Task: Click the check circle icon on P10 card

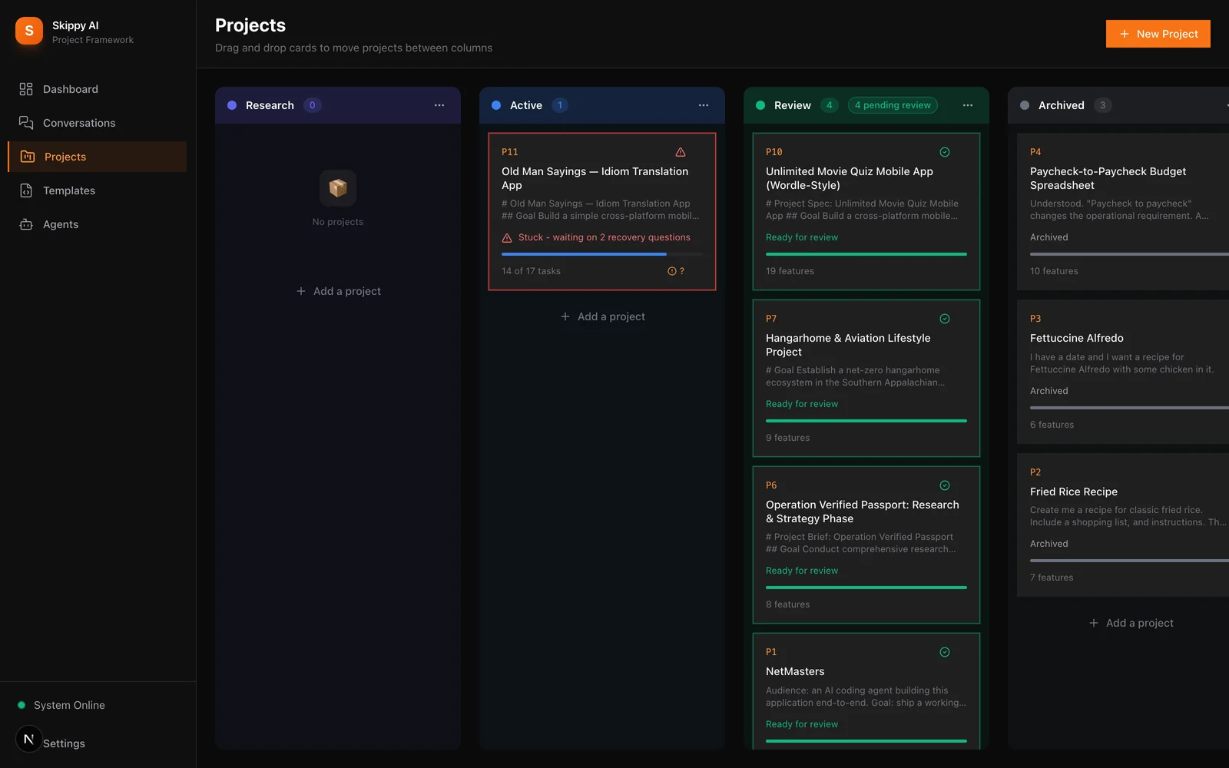Action: click(x=945, y=152)
